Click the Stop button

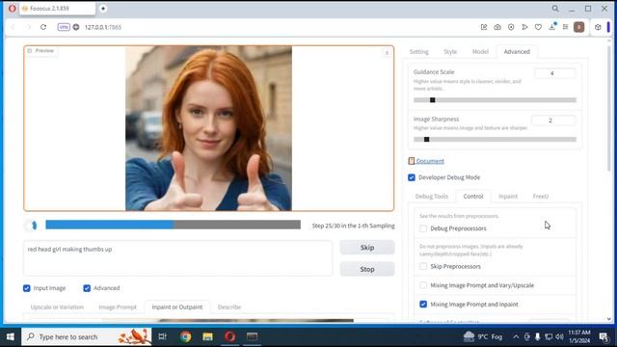pyautogui.click(x=367, y=270)
